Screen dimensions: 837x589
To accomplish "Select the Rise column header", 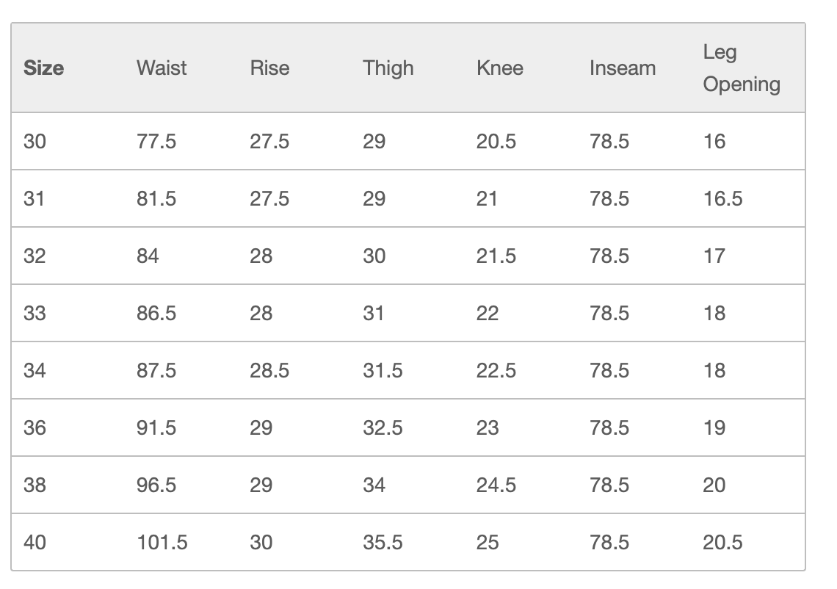I will (x=269, y=68).
